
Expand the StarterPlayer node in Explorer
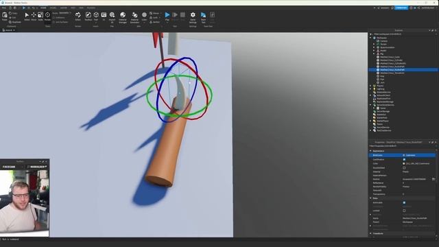(x=370, y=121)
